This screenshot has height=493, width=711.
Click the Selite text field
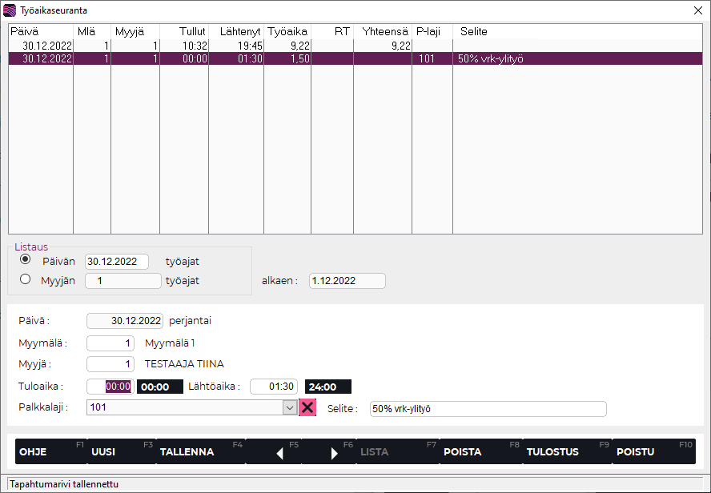pos(488,409)
